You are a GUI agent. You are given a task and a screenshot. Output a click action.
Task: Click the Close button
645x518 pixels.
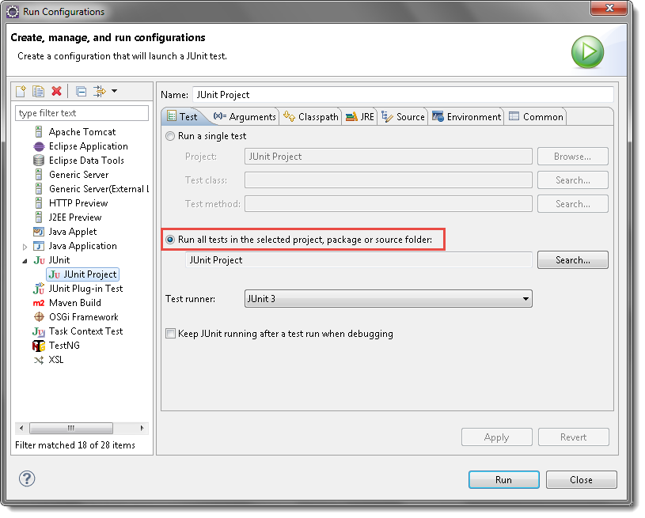click(581, 480)
